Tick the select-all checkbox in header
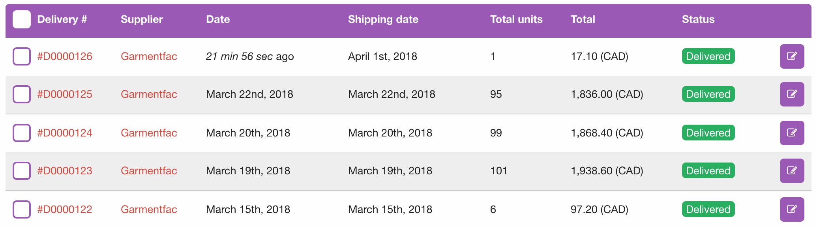 (x=22, y=19)
